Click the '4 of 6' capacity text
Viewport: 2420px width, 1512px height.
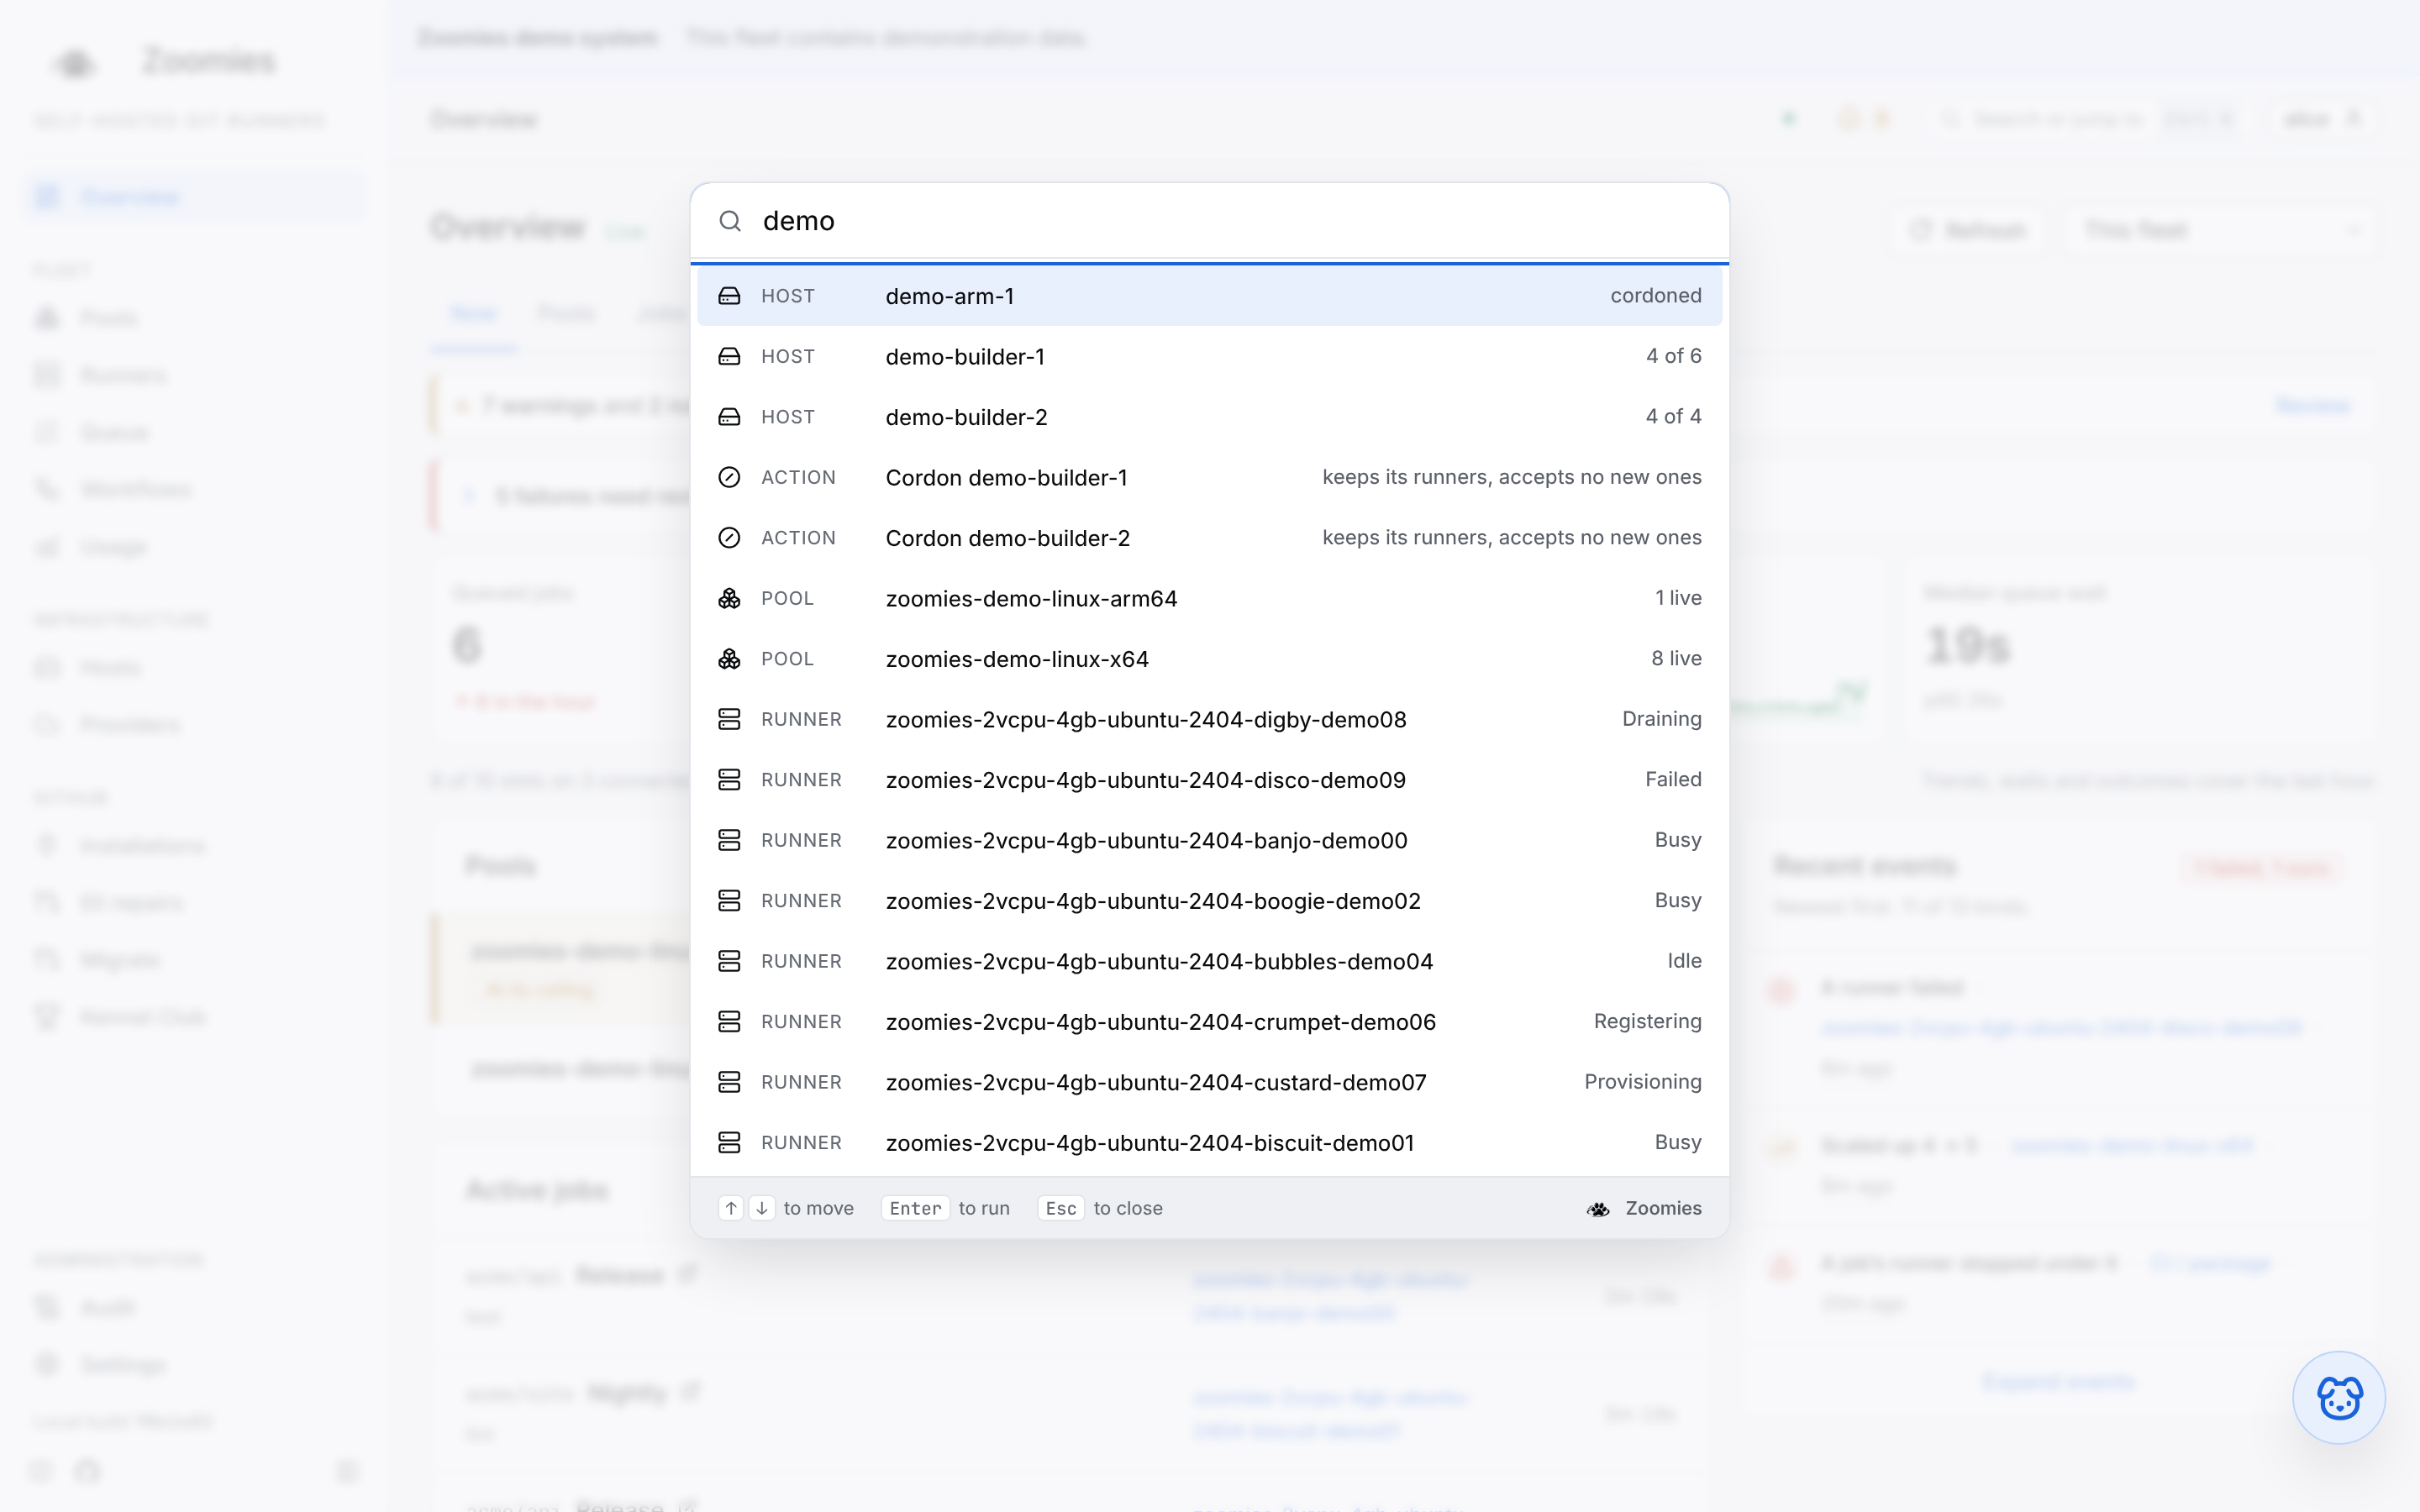coord(1674,356)
